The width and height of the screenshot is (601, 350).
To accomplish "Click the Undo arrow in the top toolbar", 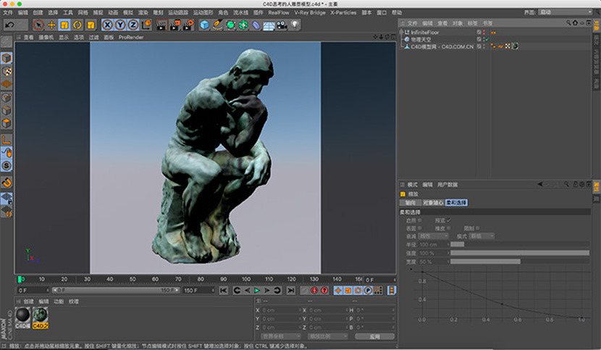I will 10,25.
